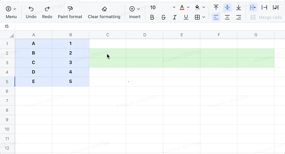Activate the Paint format roller

click(x=70, y=9)
